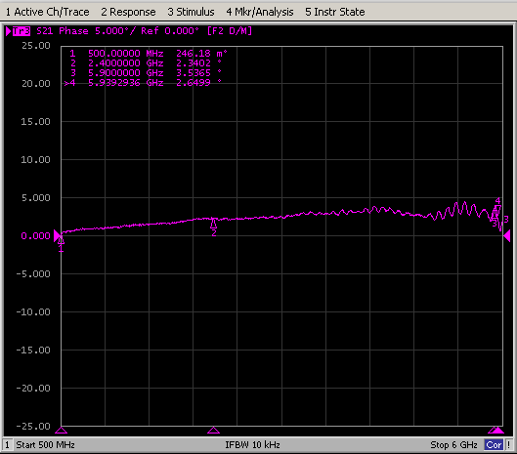517x454 pixels.
Task: Open the Response menu
Action: click(x=128, y=12)
